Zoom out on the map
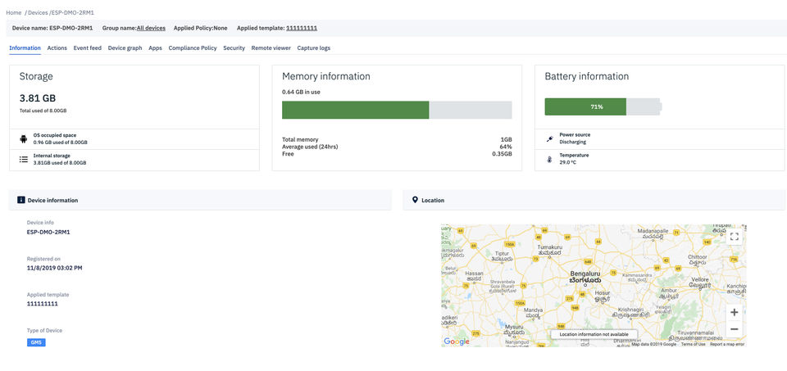This screenshot has width=787, height=371. [734, 329]
